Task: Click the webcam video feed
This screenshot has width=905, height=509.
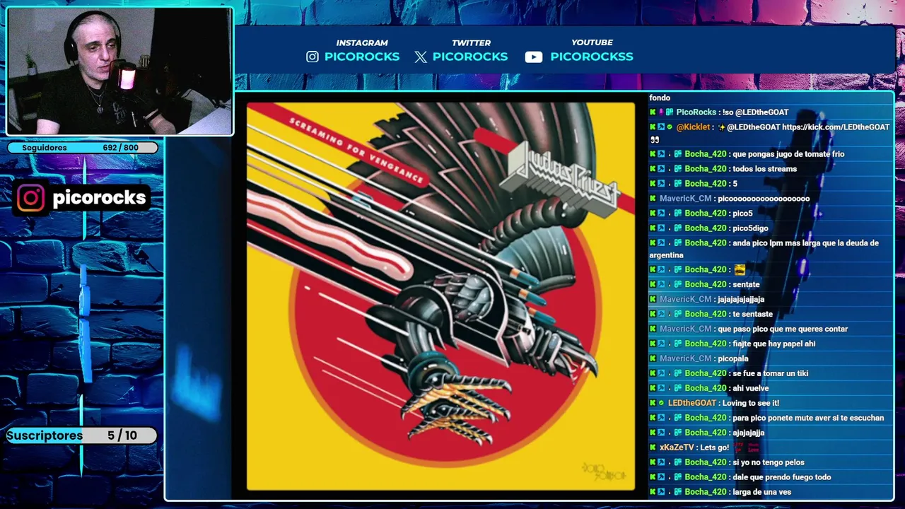Action: point(119,71)
